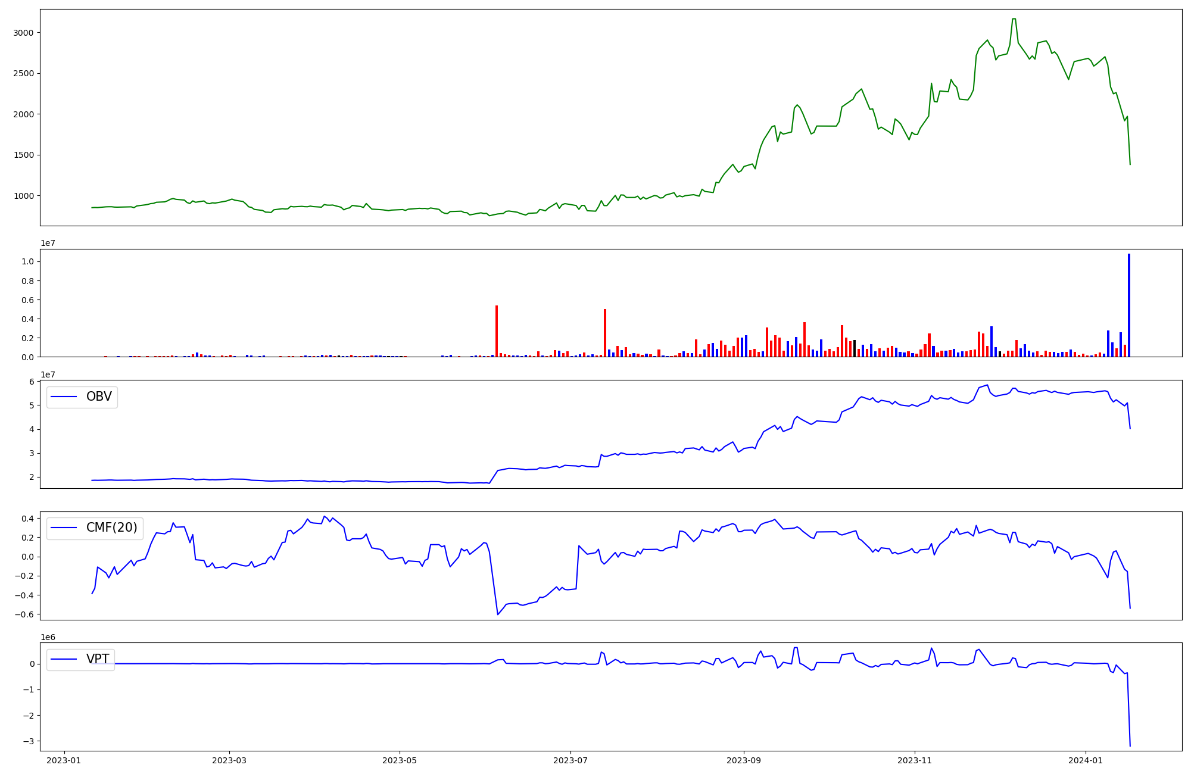Viewport: 1191px width, 774px height.
Task: Click the 2023-11 x-axis tick label
Action: pos(915,760)
